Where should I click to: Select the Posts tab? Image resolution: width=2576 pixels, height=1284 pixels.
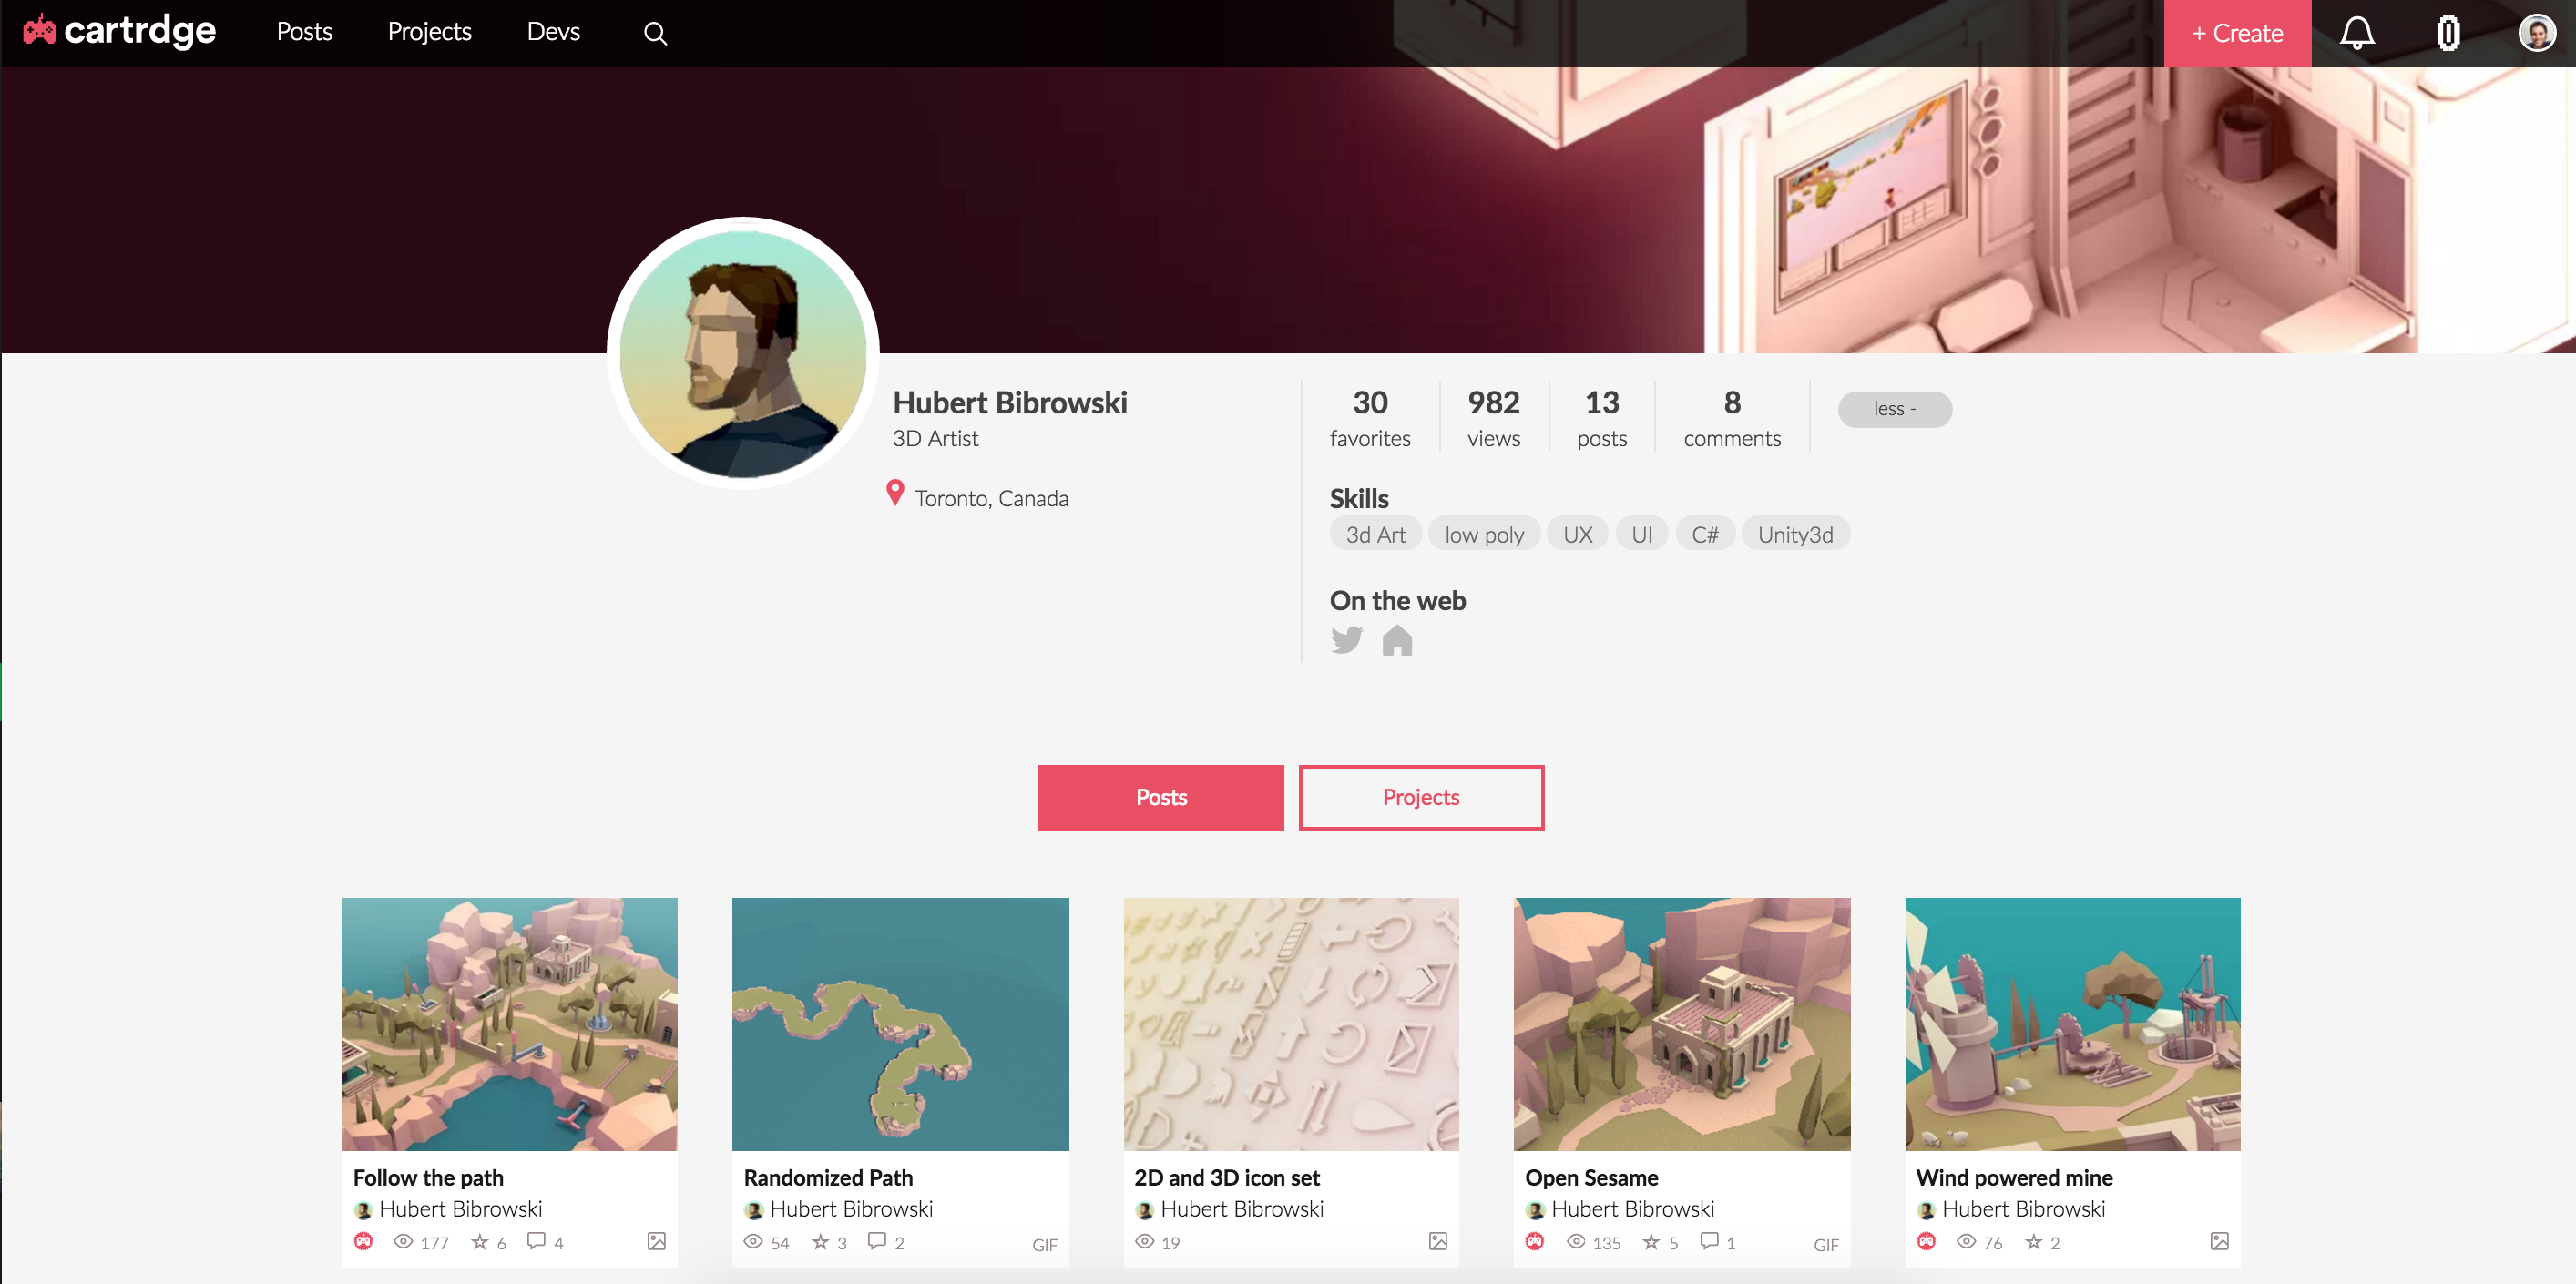click(1160, 797)
